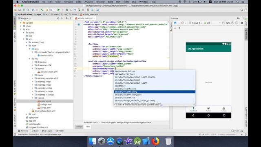Open the design surface layers dropdown
This screenshot has width=261, height=147.
pos(176,23)
